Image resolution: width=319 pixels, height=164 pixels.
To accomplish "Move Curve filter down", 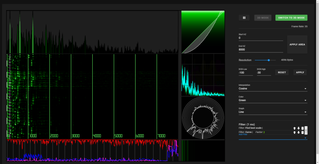I will [298, 132].
